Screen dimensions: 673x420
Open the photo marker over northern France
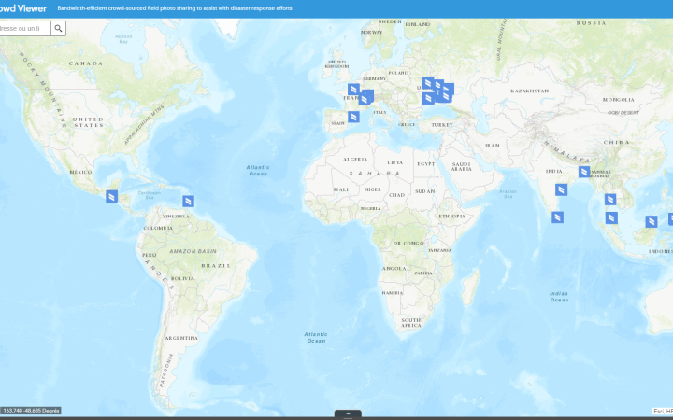(x=353, y=90)
